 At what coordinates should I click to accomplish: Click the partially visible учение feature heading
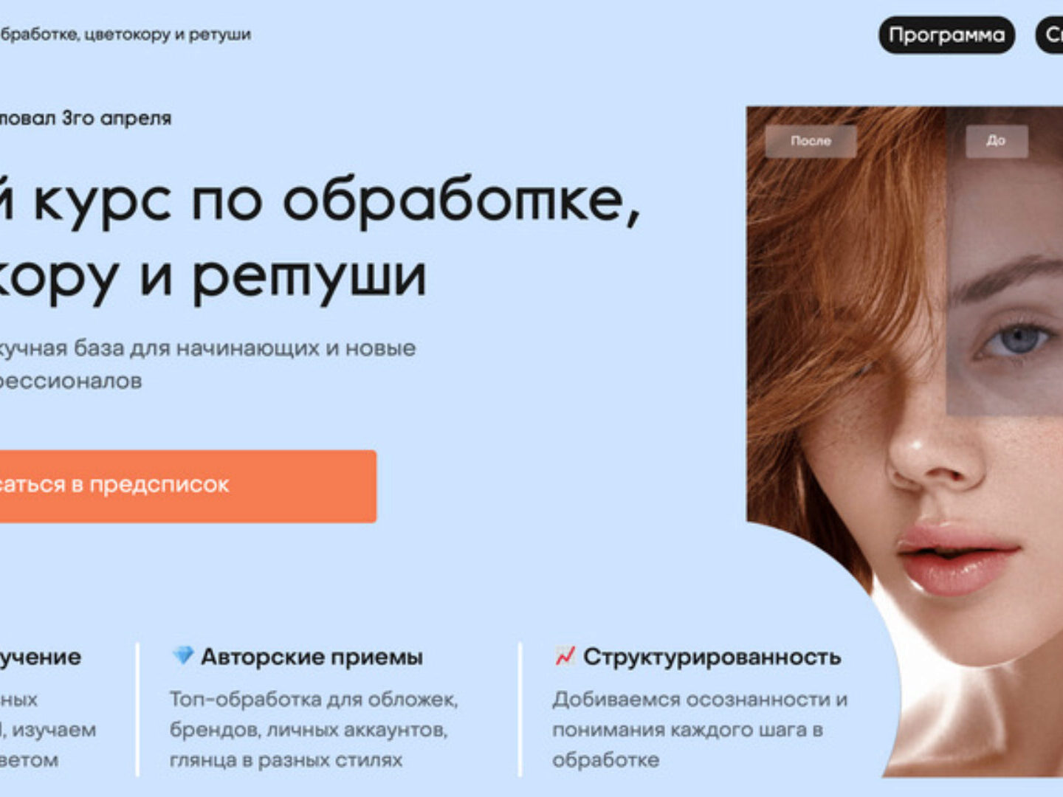tap(41, 657)
